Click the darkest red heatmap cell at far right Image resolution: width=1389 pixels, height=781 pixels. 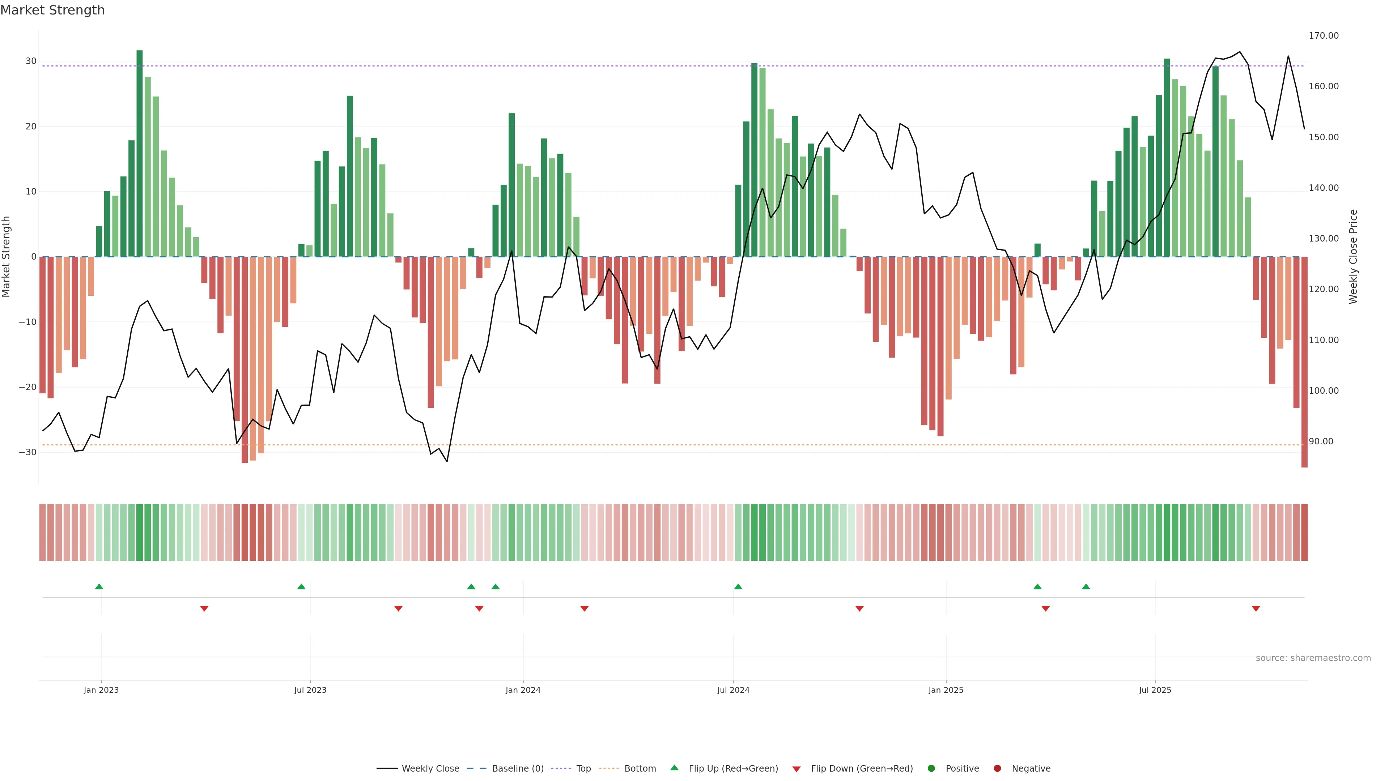[1304, 533]
